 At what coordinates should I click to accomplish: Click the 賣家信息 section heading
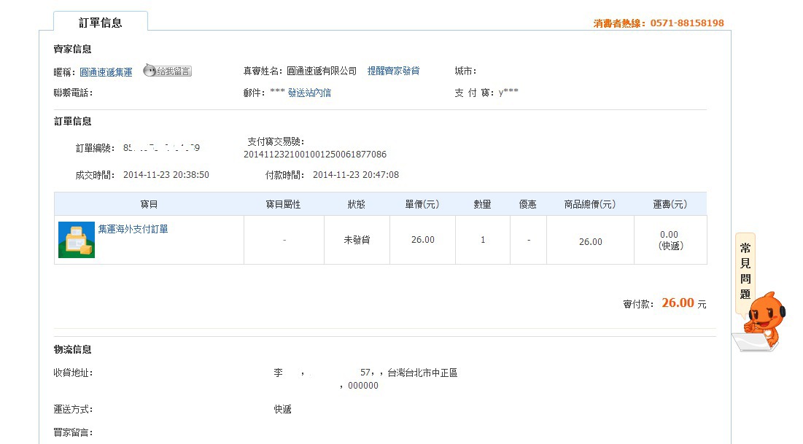pyautogui.click(x=73, y=49)
